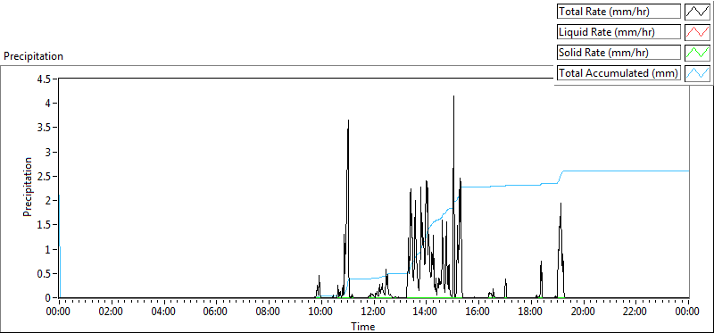Click the 16:00 time axis label
Image resolution: width=714 pixels, height=333 pixels.
coord(478,312)
